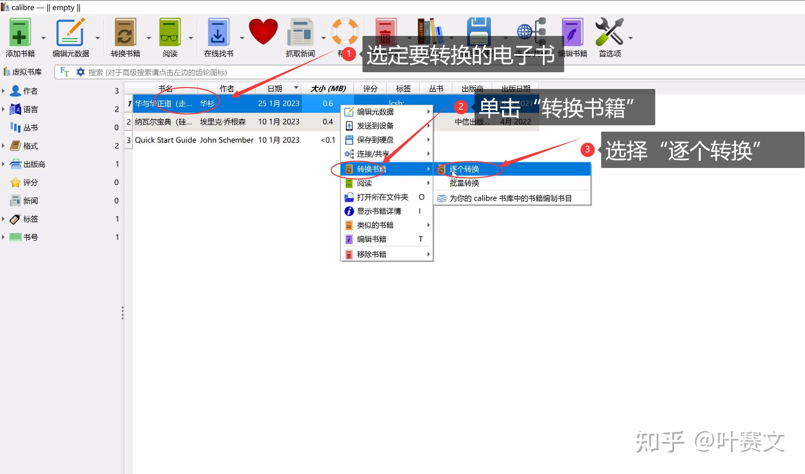Click the Get books online (在线找书) icon
The width and height of the screenshot is (805, 474).
coord(218,32)
